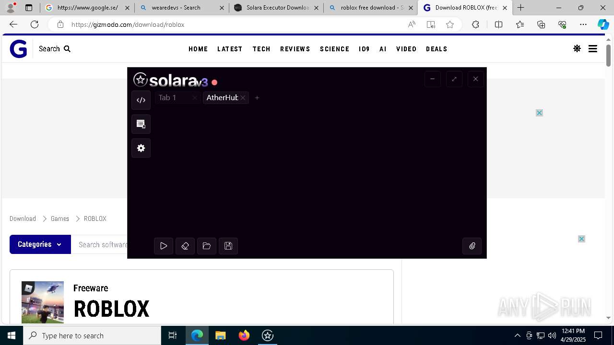
Task: Open the Copilot icon in Edge
Action: pyautogui.click(x=603, y=24)
